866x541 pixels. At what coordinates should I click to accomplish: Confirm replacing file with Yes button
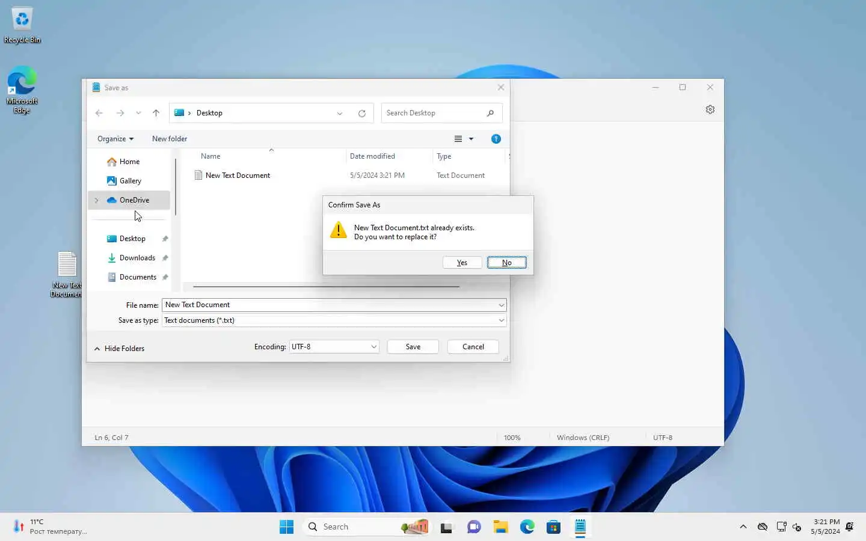coord(462,263)
